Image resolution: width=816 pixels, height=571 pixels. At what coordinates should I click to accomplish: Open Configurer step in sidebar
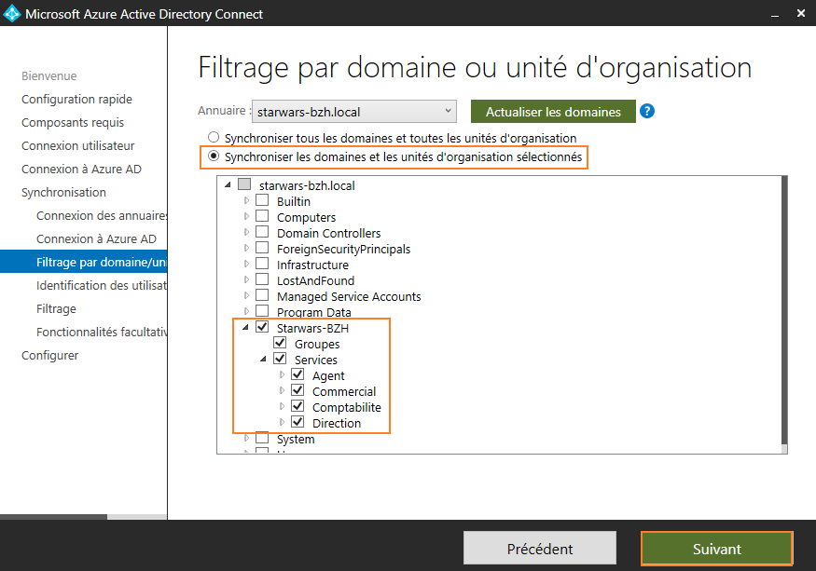pyautogui.click(x=50, y=356)
